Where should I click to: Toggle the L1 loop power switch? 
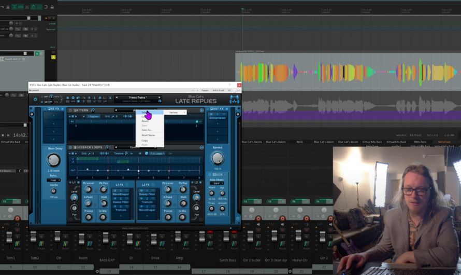click(70, 183)
